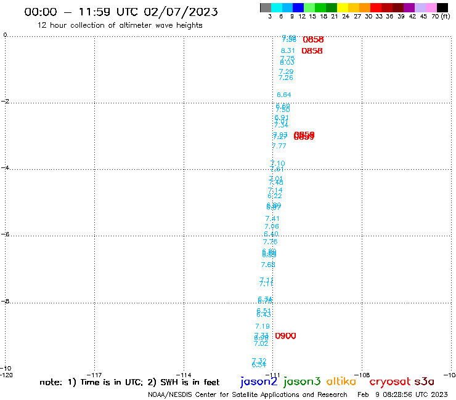Click the cryosat satellite legend label
Viewport: 456px width, 400px height.
[389, 382]
